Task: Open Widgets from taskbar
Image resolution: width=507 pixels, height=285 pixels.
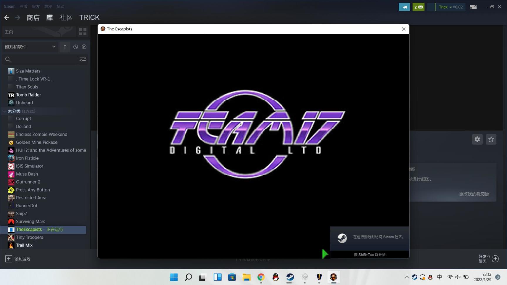Action: 217,277
